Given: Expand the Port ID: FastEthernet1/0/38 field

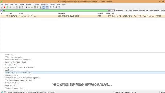Looking at the screenshot, I should tap(4, 73).
